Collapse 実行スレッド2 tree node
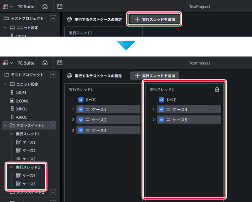Image resolution: width=252 pixels, height=202 pixels. (x=11, y=167)
